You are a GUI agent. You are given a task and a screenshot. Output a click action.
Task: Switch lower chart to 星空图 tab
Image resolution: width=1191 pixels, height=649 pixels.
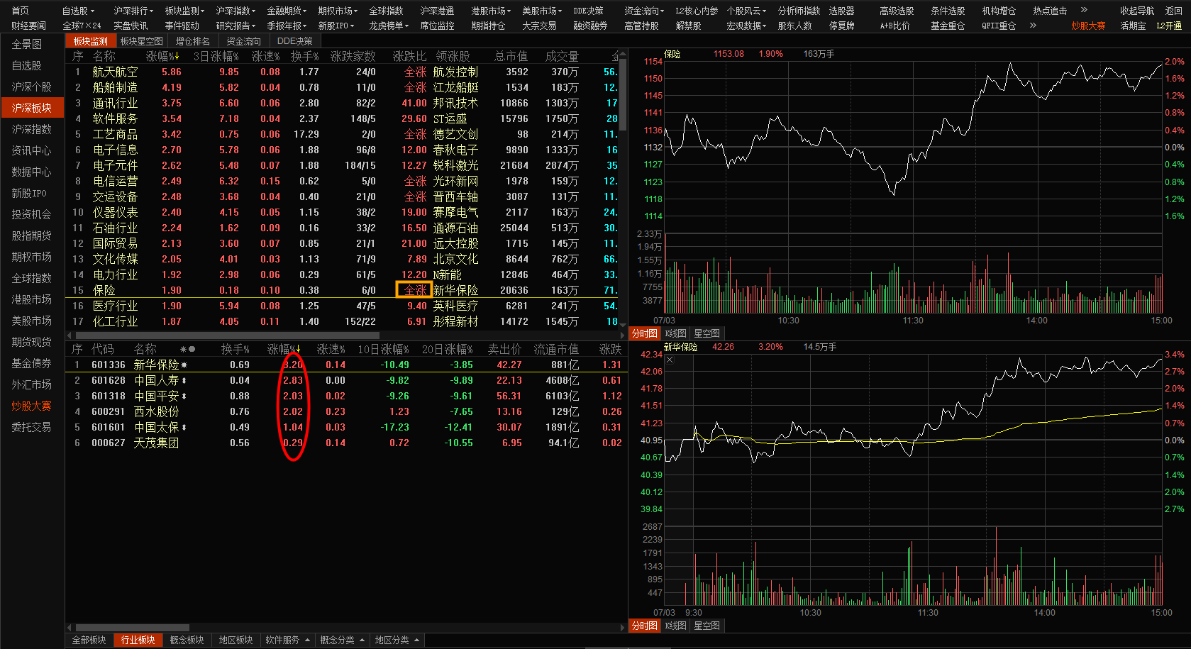point(707,626)
